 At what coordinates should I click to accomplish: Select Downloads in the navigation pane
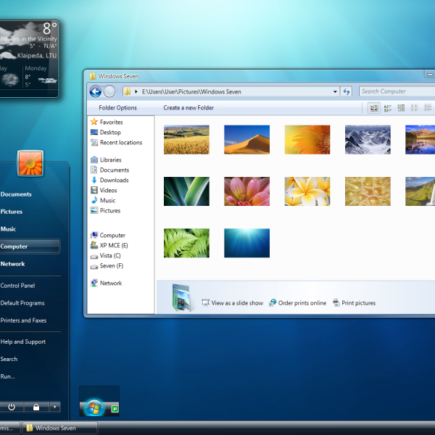tap(114, 180)
